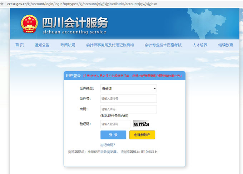The height and width of the screenshot is (174, 243).
Task: Expand the 证件类型 dropdown showing 身份证
Action: pyautogui.click(x=128, y=88)
